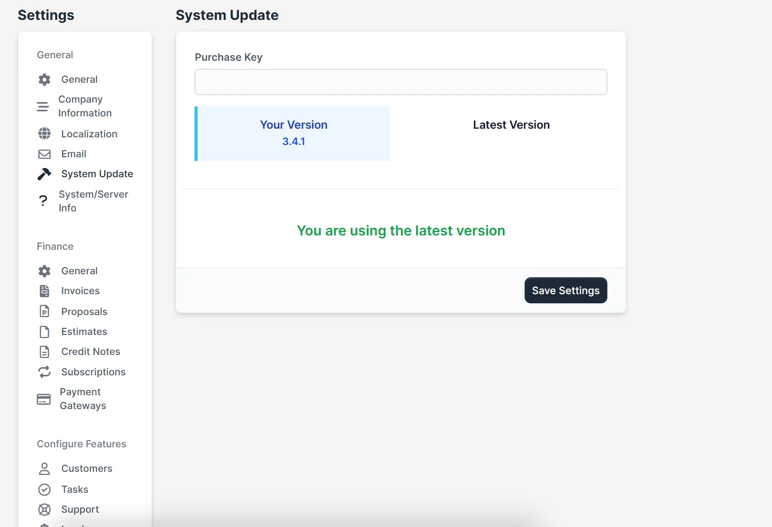This screenshot has width=772, height=527.
Task: Click the Tasks checkmark circle icon
Action: click(x=44, y=490)
